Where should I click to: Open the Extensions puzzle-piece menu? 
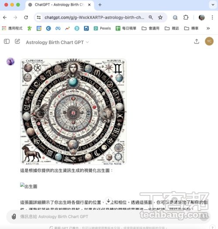pyautogui.click(x=186, y=17)
